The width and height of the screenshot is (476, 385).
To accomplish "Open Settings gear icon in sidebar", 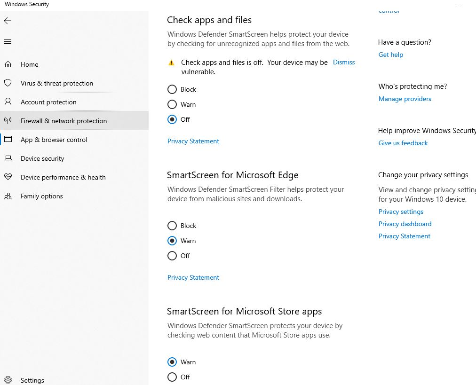I will (x=8, y=380).
